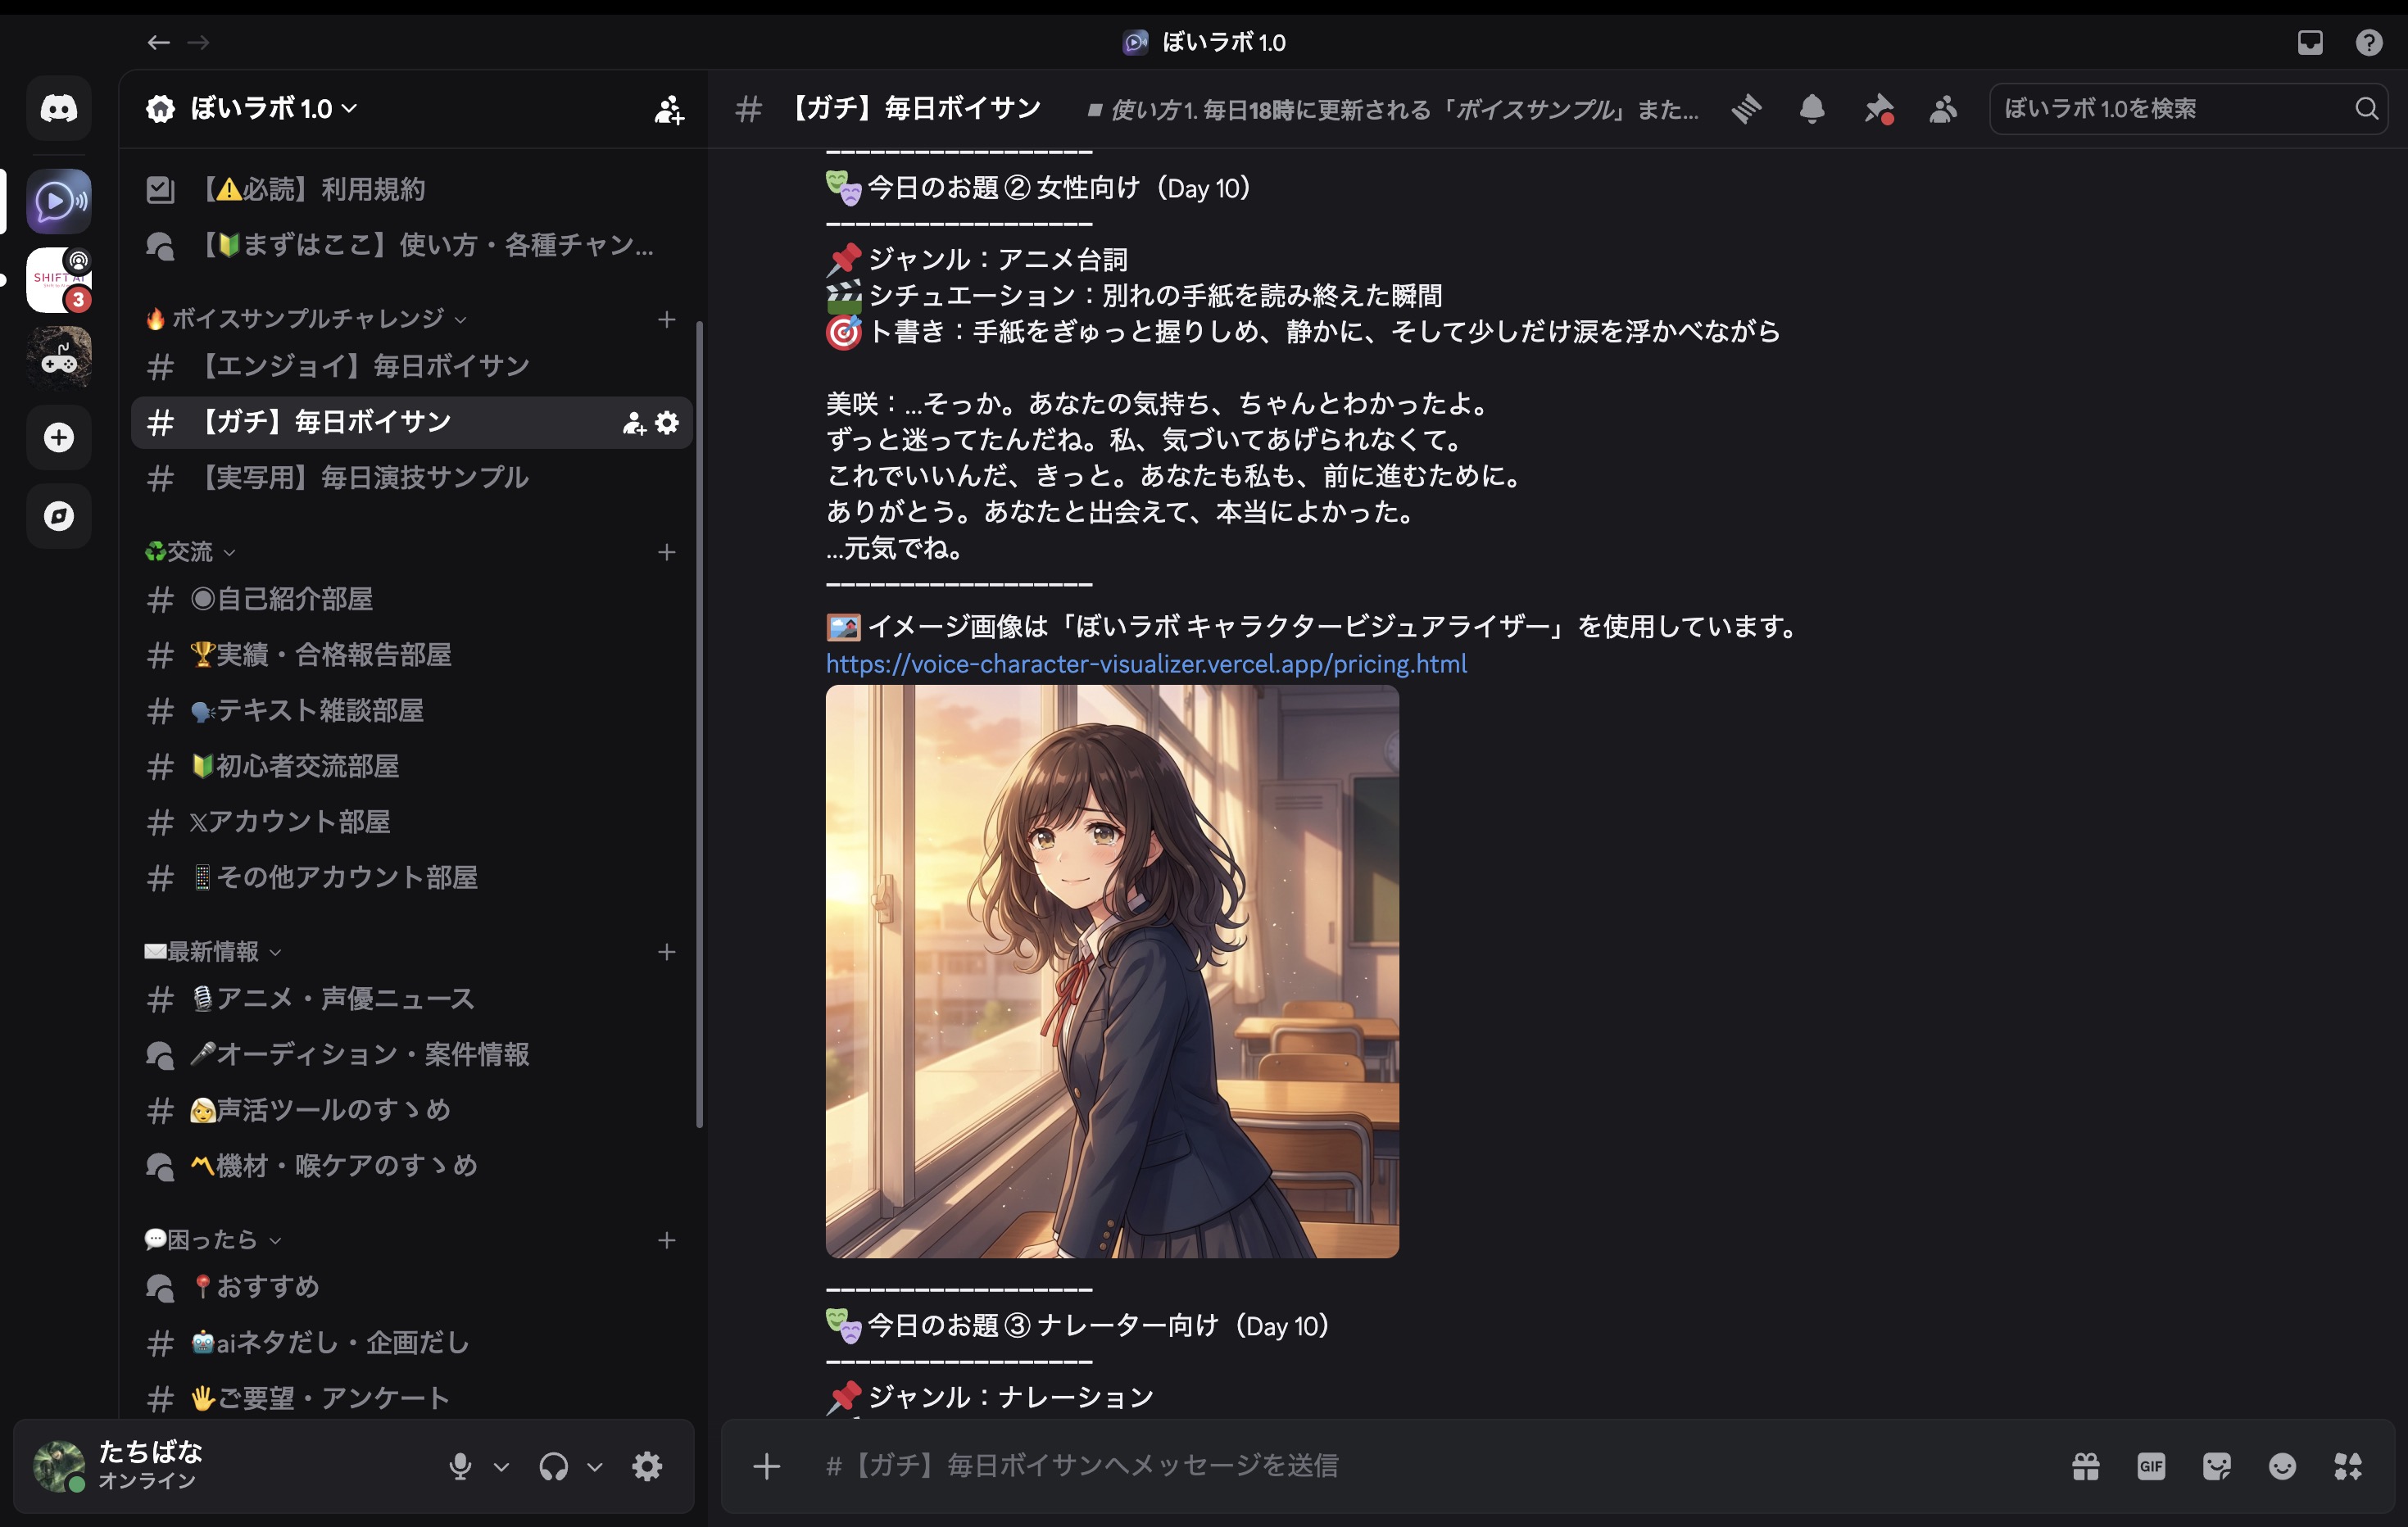Open the emoji picker
This screenshot has width=2408, height=1527.
[x=2282, y=1466]
